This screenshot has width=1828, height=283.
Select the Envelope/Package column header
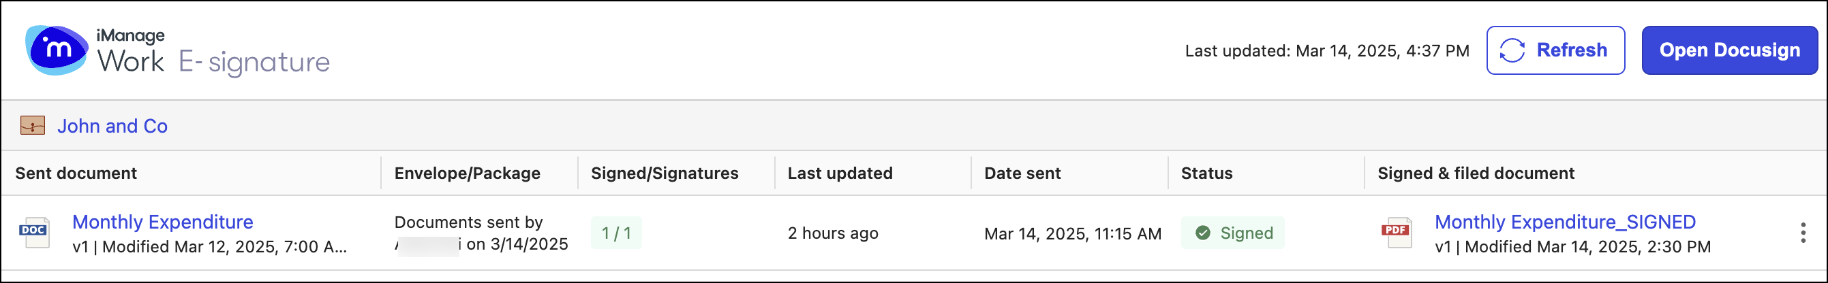pyautogui.click(x=467, y=173)
